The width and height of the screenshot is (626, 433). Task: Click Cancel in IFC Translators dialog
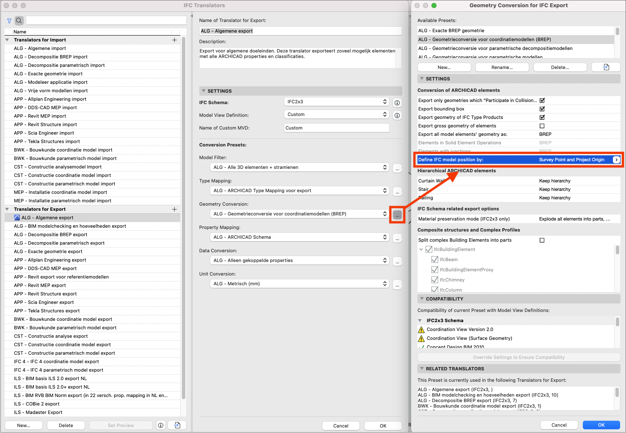click(341, 426)
